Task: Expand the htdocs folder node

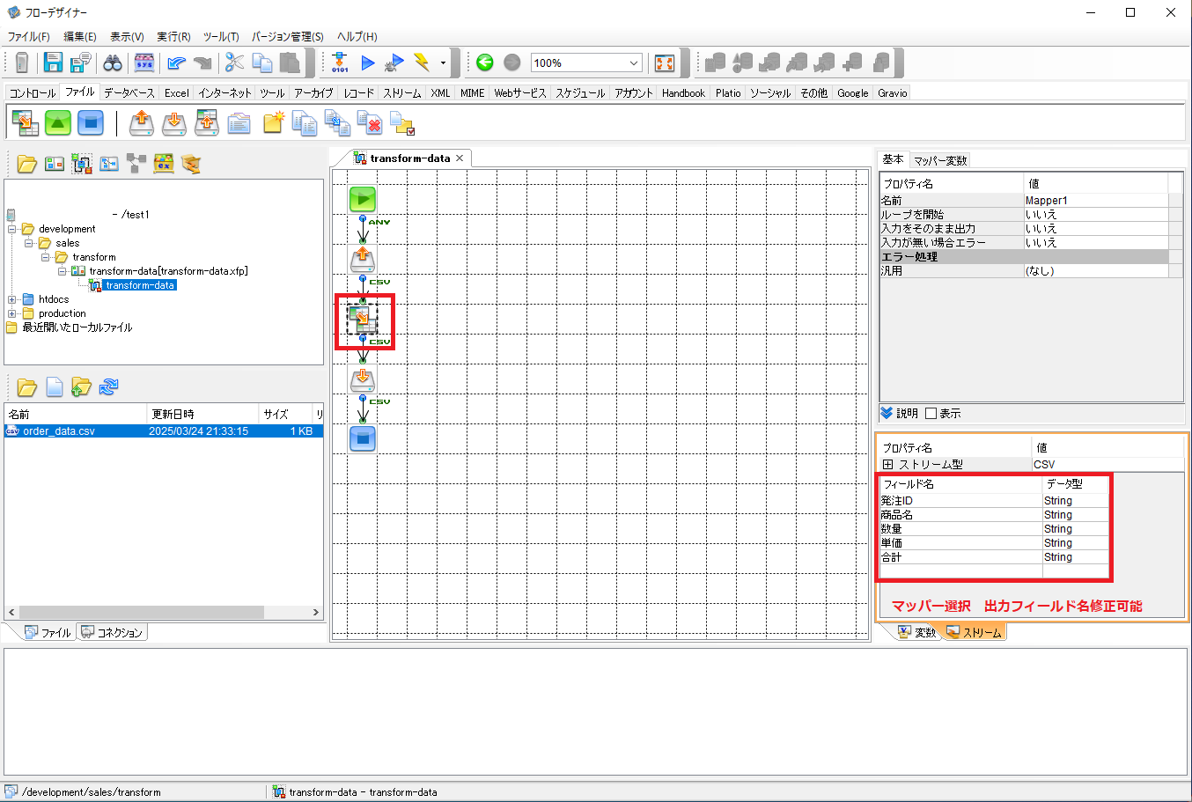Action: 12,299
